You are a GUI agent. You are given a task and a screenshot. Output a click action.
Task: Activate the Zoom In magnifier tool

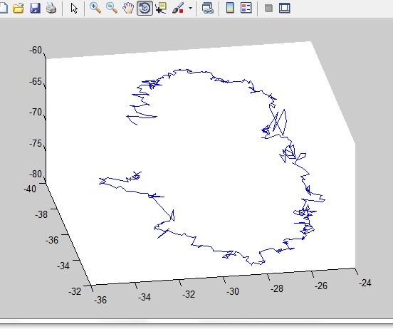coord(95,8)
